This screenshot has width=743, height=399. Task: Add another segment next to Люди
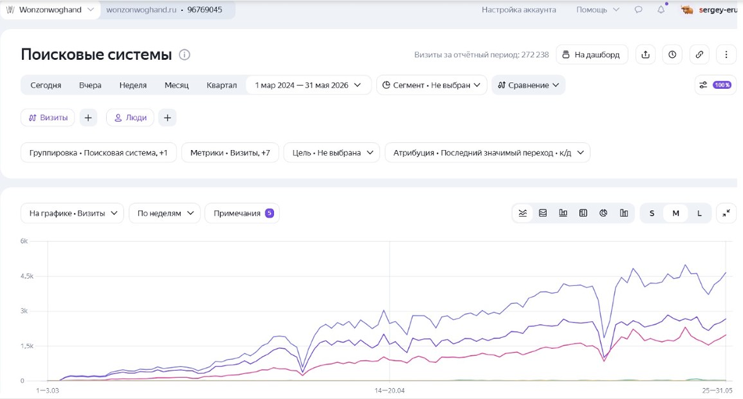tap(167, 118)
